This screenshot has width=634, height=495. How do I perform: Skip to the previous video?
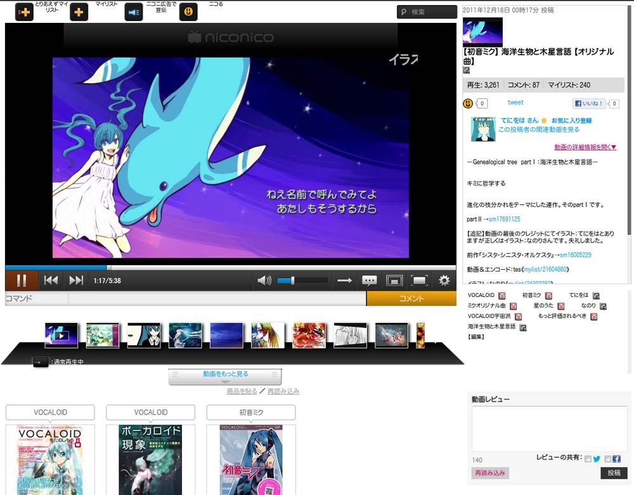coord(51,280)
